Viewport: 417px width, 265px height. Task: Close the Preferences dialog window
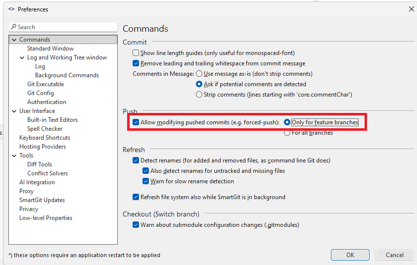pos(411,9)
